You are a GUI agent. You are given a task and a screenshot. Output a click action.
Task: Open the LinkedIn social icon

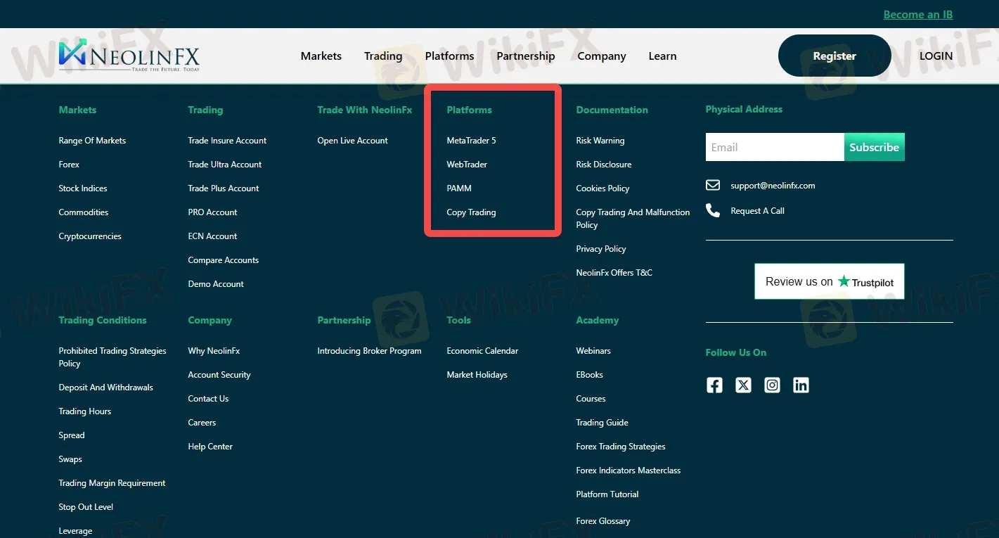[x=801, y=385]
